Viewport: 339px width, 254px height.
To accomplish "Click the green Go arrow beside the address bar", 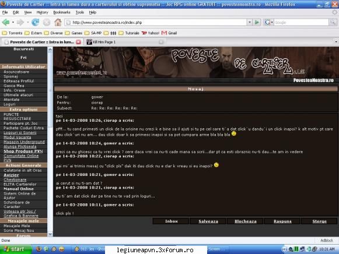I will (257, 22).
